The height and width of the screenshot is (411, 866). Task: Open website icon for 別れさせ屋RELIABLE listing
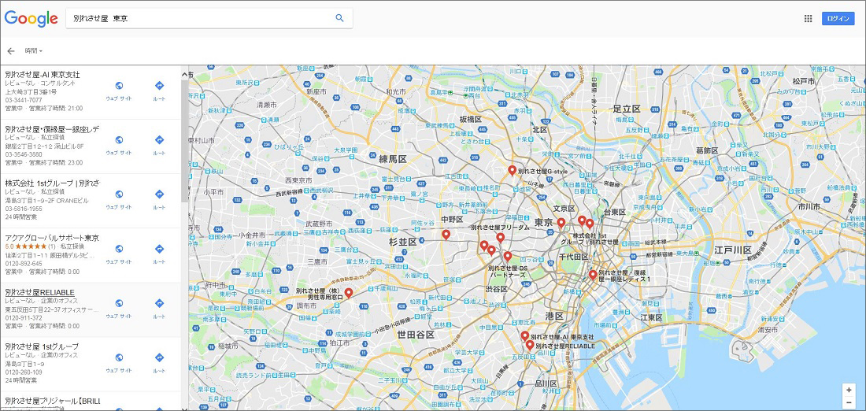(x=119, y=303)
